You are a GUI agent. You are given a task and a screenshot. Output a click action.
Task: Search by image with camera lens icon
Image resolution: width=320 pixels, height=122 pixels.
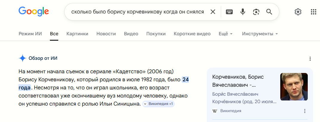click(x=256, y=12)
